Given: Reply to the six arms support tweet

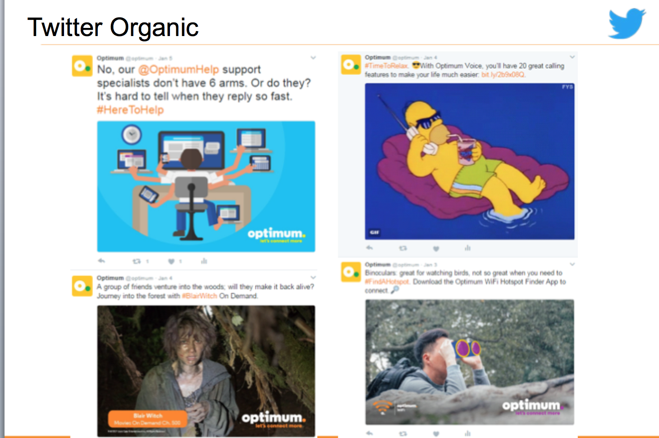Looking at the screenshot, I should [101, 261].
